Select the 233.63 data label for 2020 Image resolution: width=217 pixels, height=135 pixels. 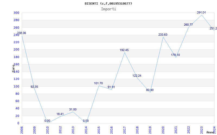[163, 35]
